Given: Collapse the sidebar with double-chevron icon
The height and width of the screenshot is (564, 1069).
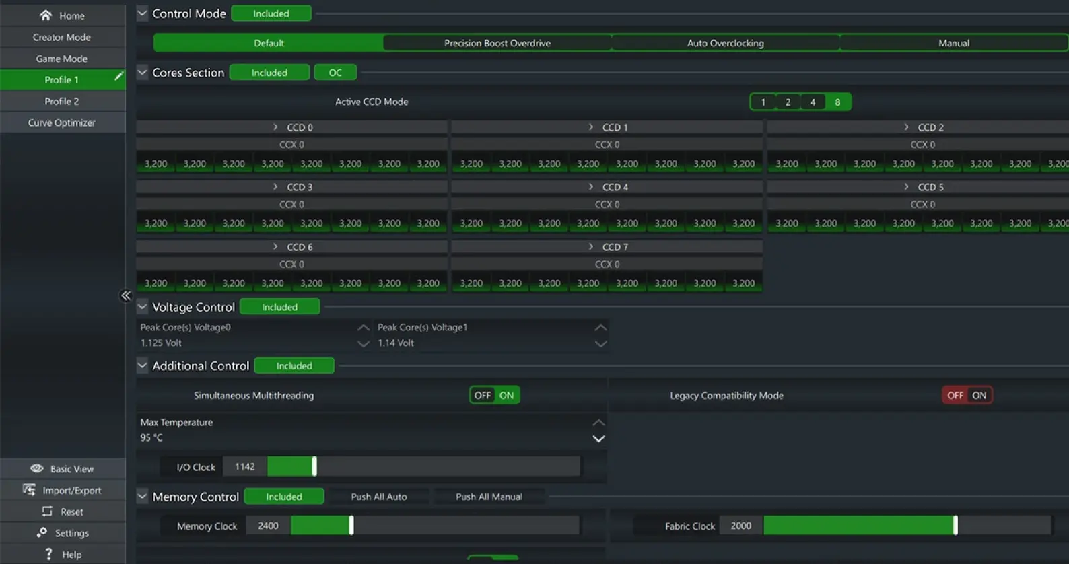Looking at the screenshot, I should click(x=126, y=295).
